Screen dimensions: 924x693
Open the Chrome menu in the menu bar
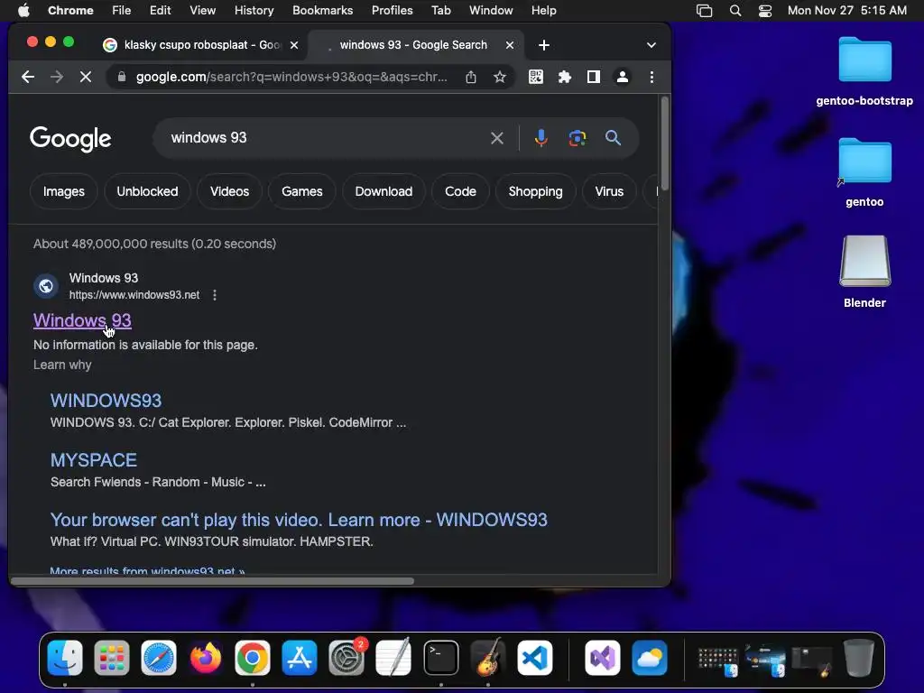coord(70,10)
